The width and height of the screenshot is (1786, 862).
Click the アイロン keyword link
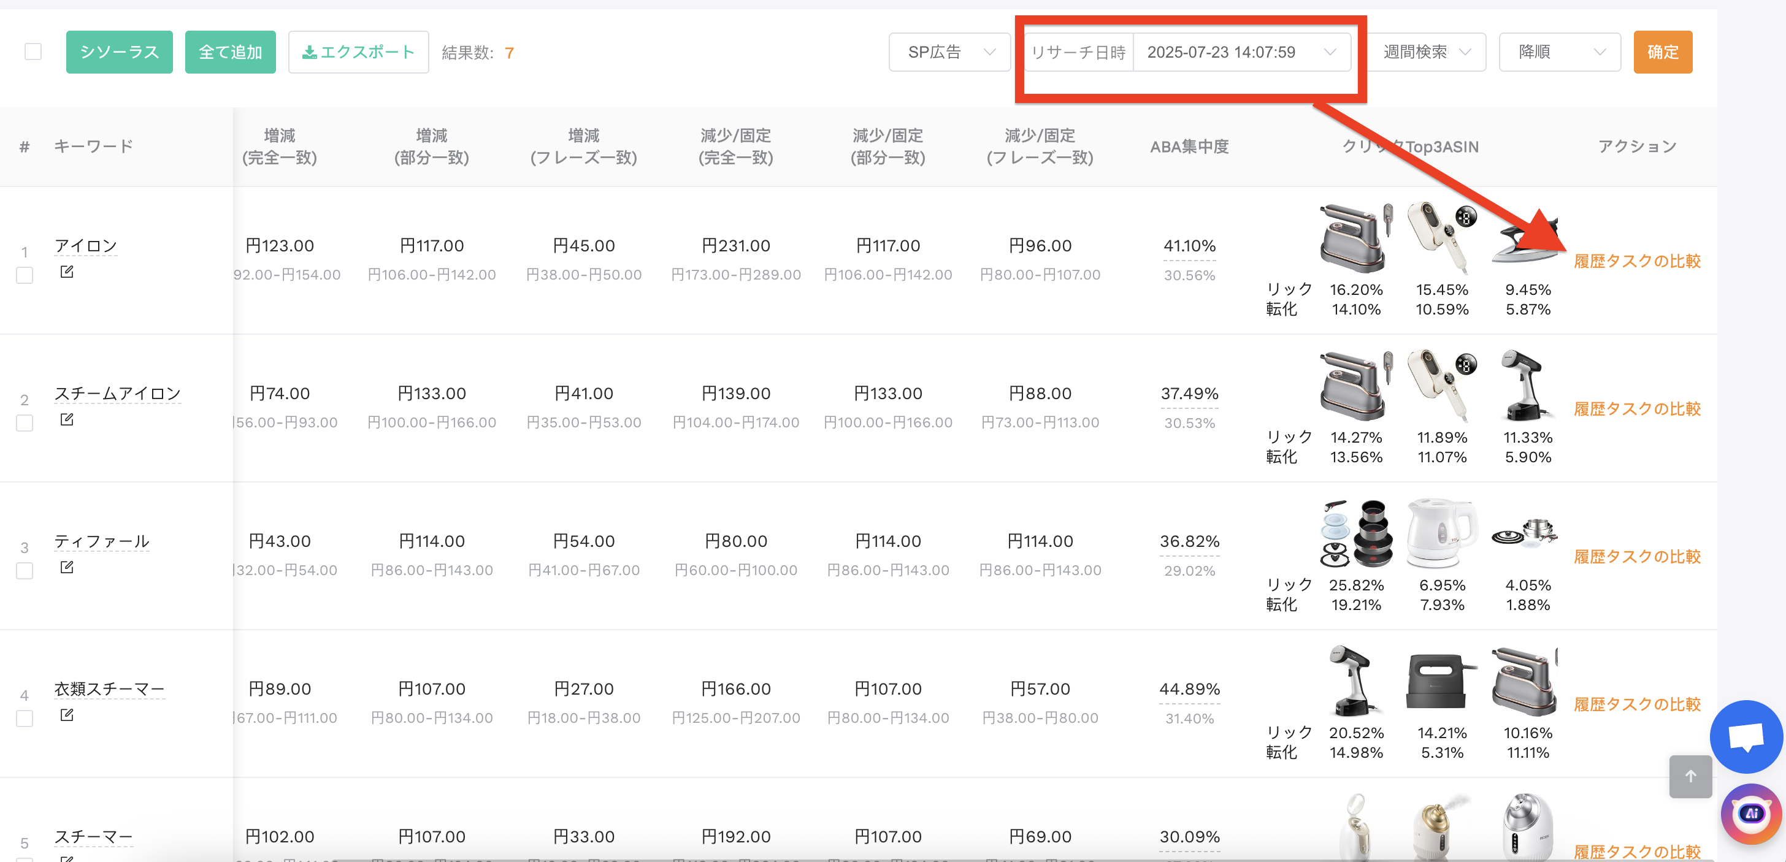click(86, 246)
